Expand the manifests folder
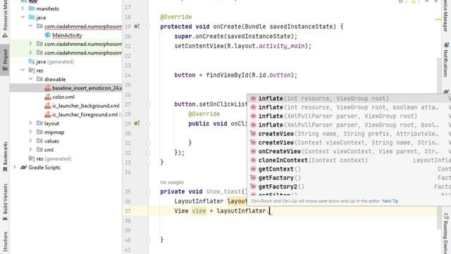This screenshot has width=451, height=254. click(x=23, y=8)
